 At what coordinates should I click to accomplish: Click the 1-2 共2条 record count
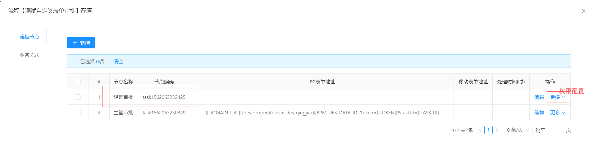pyautogui.click(x=463, y=130)
